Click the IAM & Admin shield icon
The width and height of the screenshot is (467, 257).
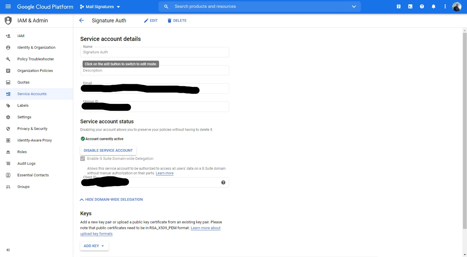tap(8, 21)
